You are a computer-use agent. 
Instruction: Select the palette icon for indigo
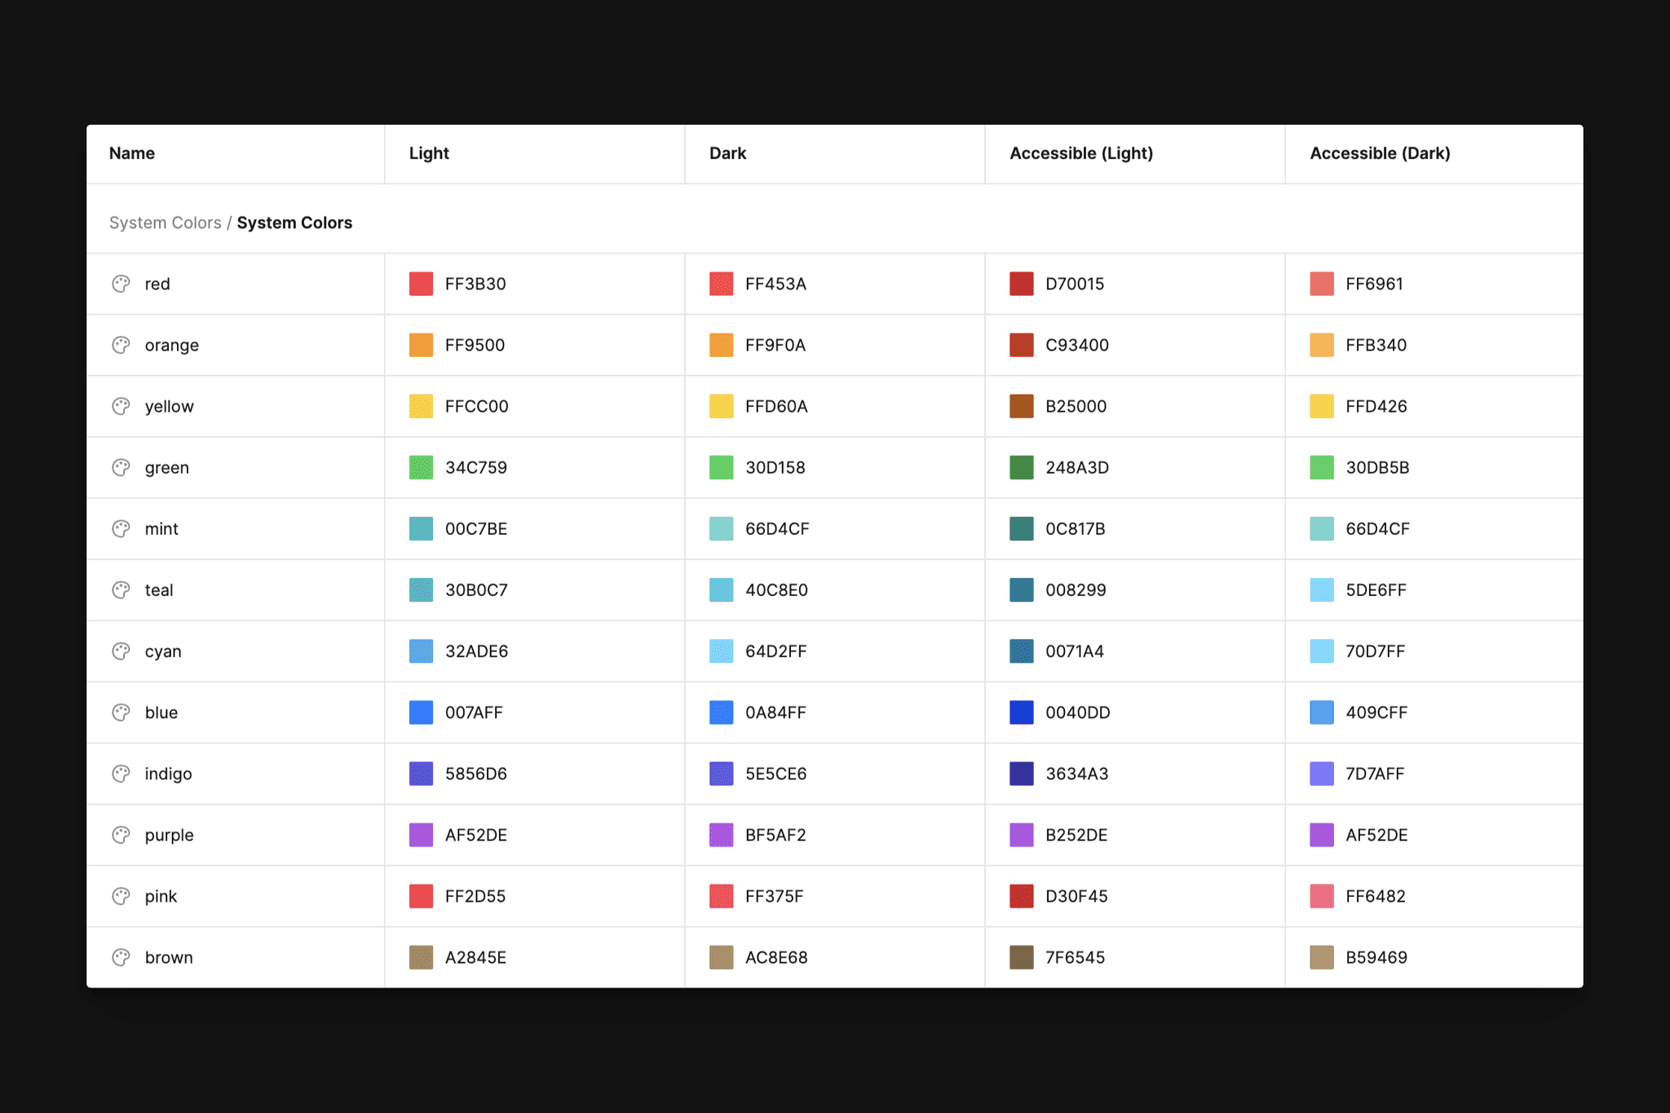[x=121, y=773]
